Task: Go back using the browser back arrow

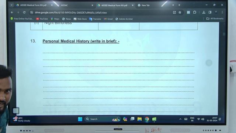Action: click(x=12, y=13)
